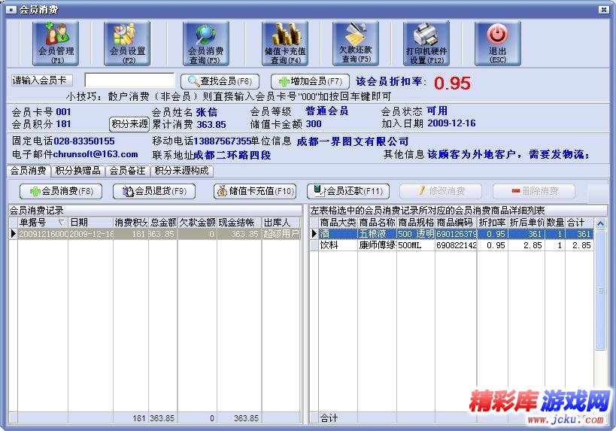This screenshot has width=616, height=431.
Task: Open 储值卡充值查询 (F4) toolbar icon
Action: (285, 43)
